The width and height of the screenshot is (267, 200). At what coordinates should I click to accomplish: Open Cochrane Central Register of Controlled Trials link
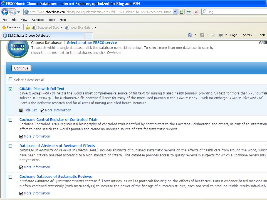point(58,119)
